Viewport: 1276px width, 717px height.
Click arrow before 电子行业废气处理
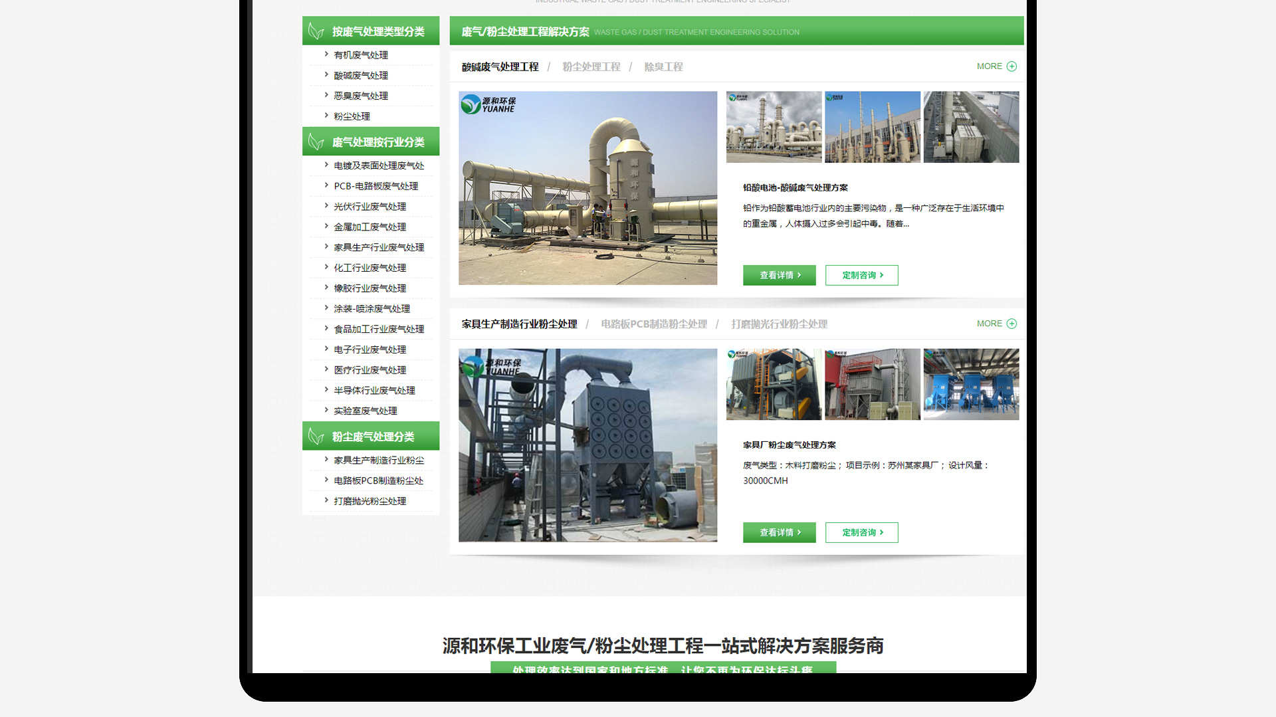[x=326, y=348]
